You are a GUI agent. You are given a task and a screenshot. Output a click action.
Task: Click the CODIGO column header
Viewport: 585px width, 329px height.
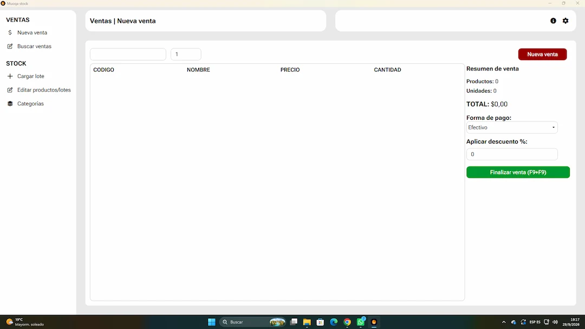click(x=103, y=70)
